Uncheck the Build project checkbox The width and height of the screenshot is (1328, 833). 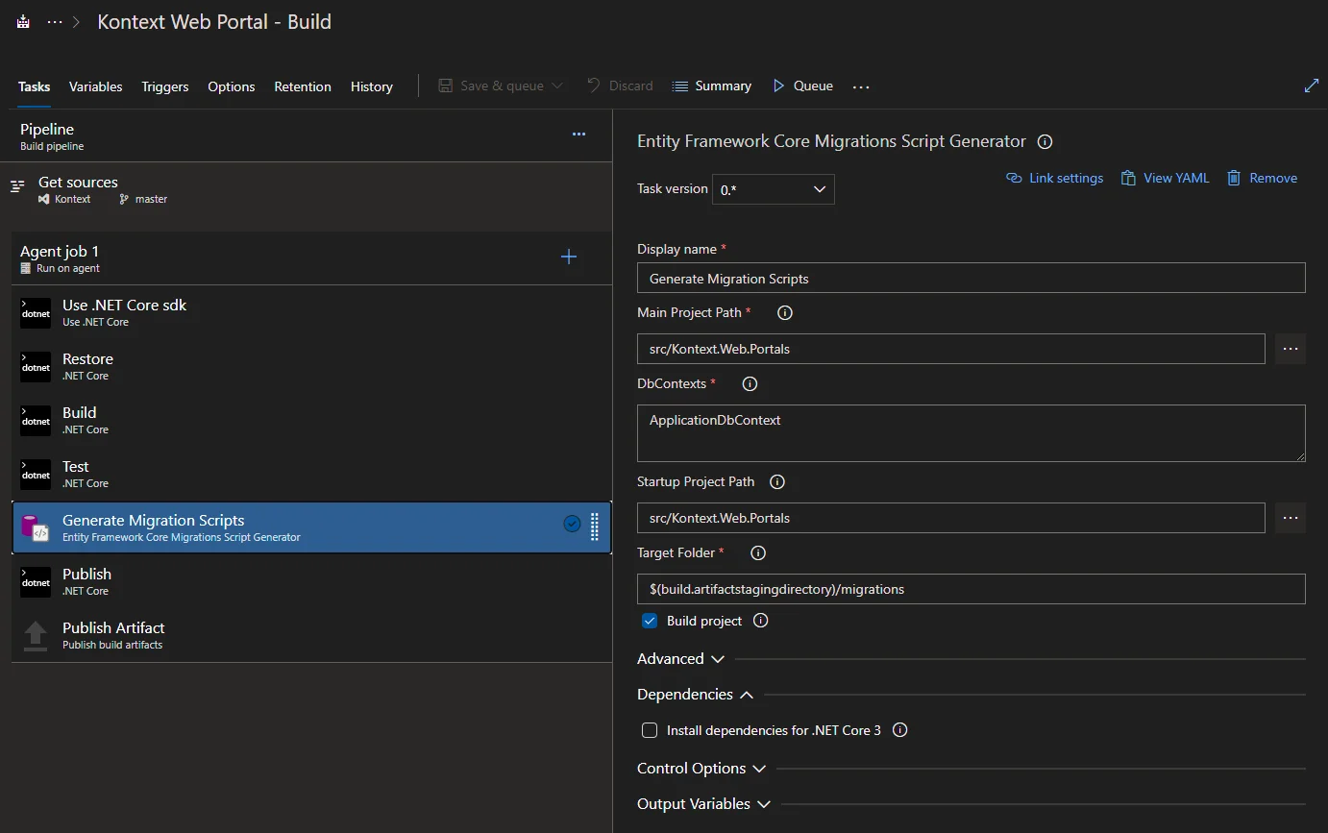click(650, 622)
